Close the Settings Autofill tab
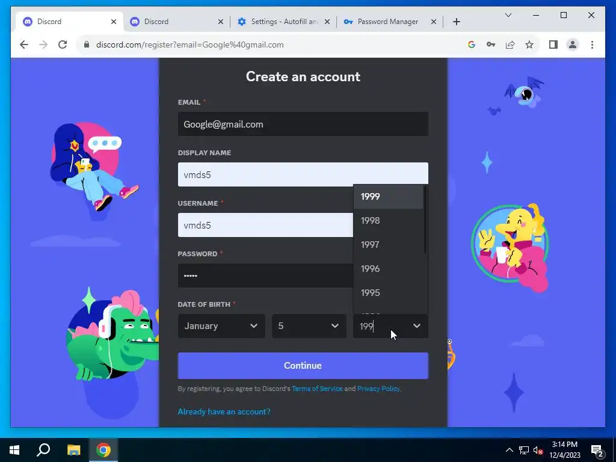 [x=327, y=22]
